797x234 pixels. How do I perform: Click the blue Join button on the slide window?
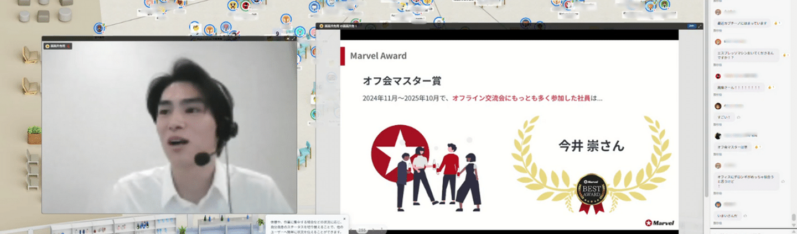(691, 26)
